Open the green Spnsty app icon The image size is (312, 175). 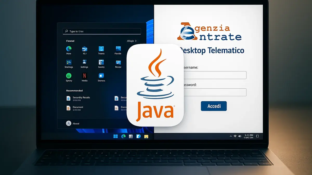coord(69,76)
